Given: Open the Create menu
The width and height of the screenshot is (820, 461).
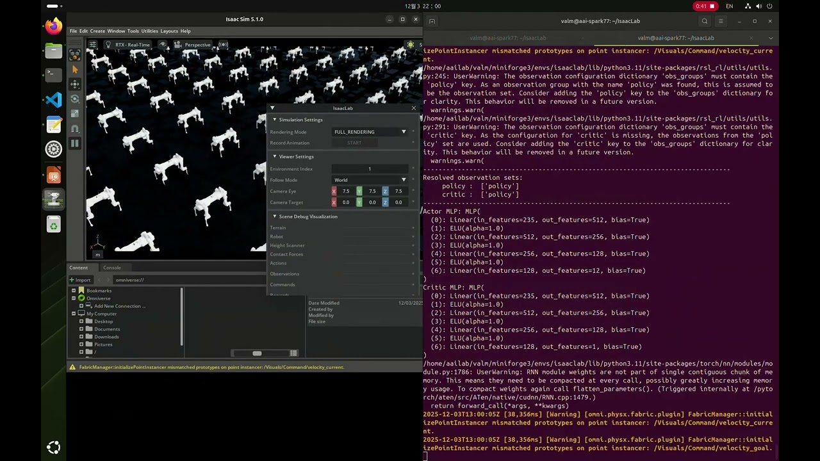Looking at the screenshot, I should pyautogui.click(x=97, y=31).
